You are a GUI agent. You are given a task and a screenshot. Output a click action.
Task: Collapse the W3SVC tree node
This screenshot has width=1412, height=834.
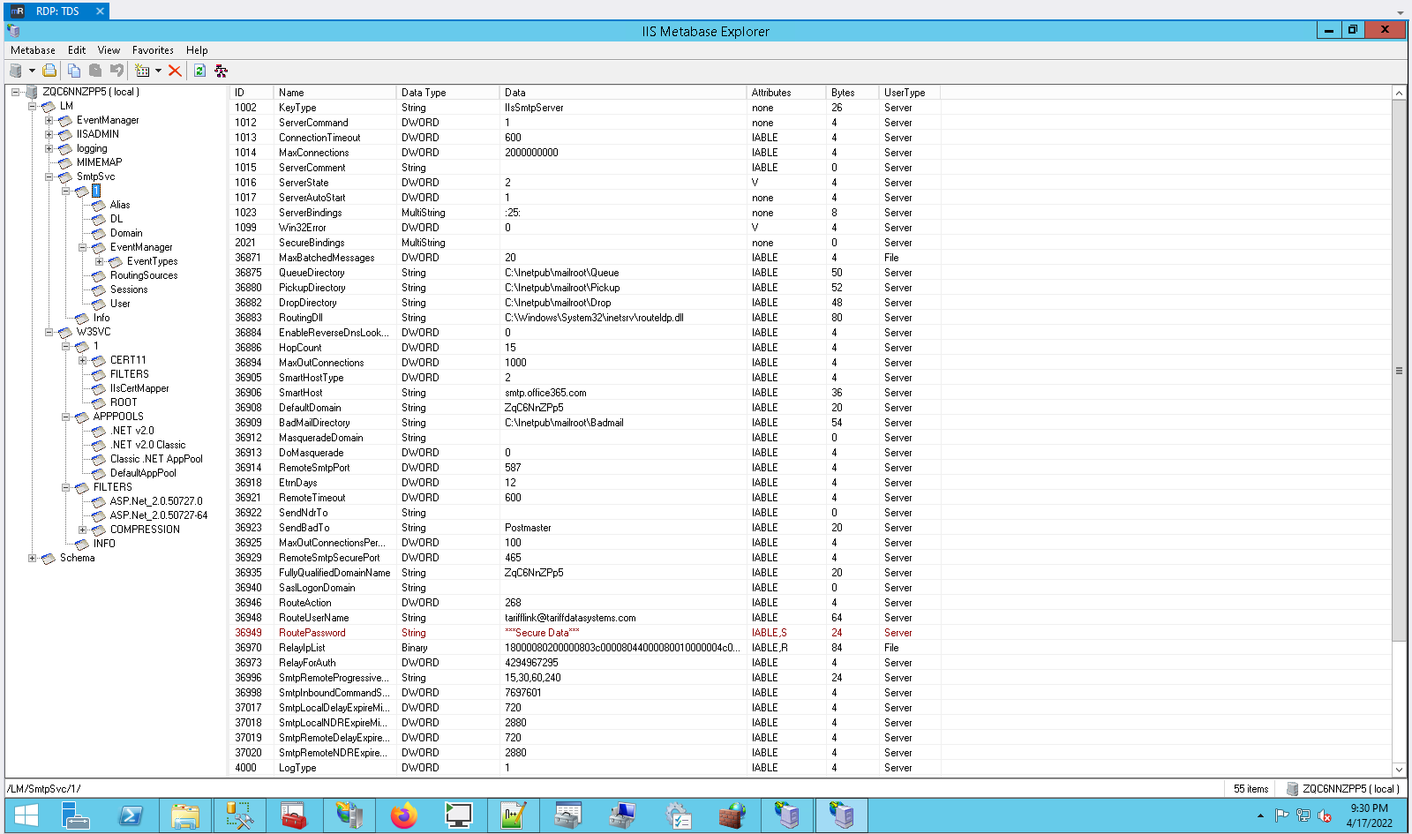49,332
